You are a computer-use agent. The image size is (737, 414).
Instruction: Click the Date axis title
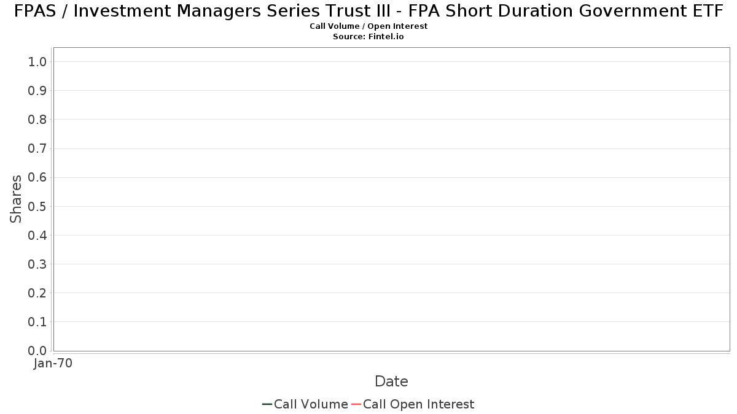(x=391, y=381)
